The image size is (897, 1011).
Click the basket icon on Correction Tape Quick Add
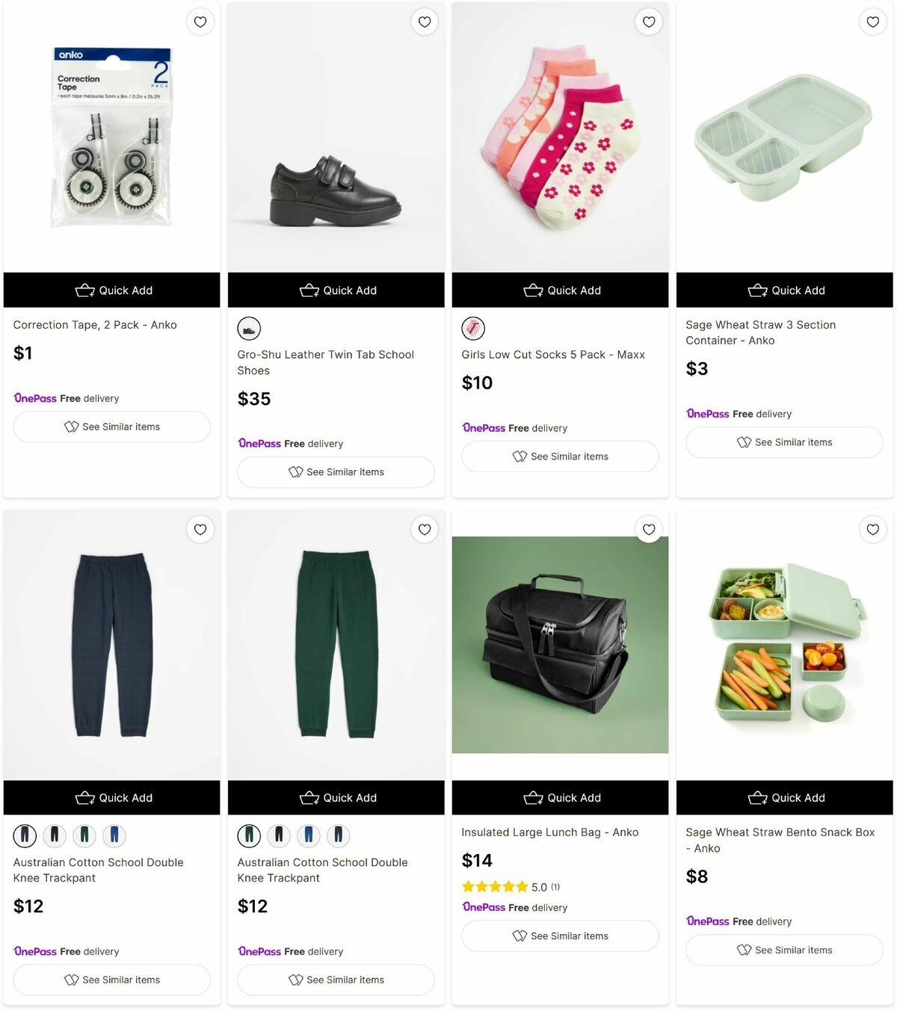click(x=84, y=290)
